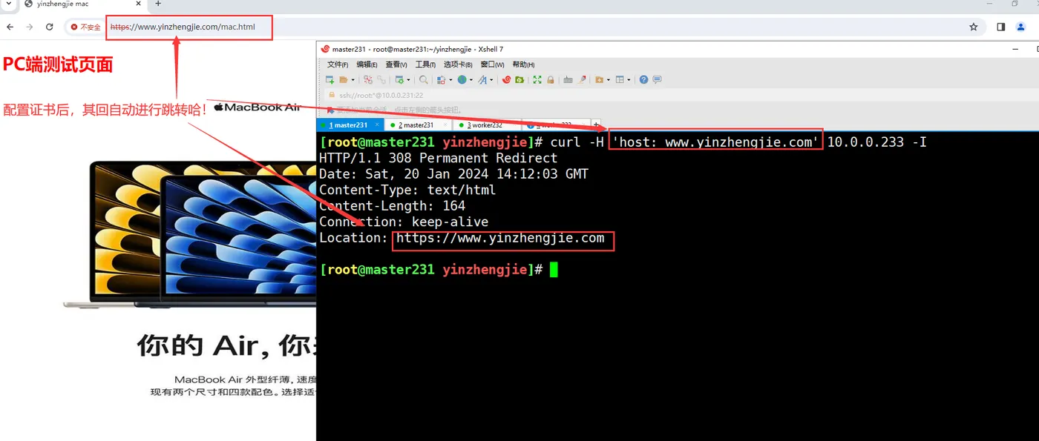Click the MacBook Air logo text on page

pyautogui.click(x=258, y=107)
